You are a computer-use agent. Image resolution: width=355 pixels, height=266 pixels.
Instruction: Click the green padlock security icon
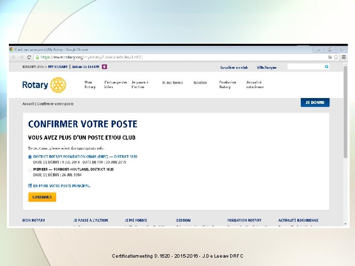[x=37, y=57]
